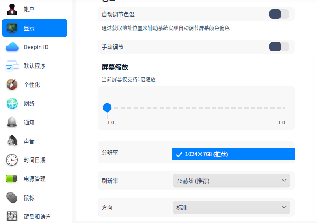Click the Default Programs (默认程序) icon

point(12,66)
